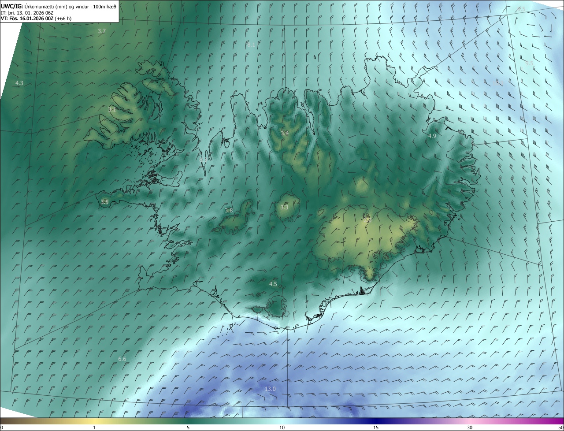Click the 3.4 value label on the map
The width and height of the screenshot is (564, 431).
[285, 133]
